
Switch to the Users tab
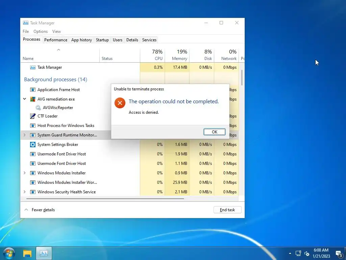[117, 40]
